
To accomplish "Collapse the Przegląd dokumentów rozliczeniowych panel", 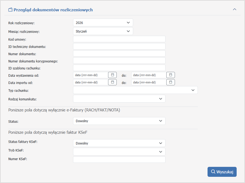I will [234, 9].
